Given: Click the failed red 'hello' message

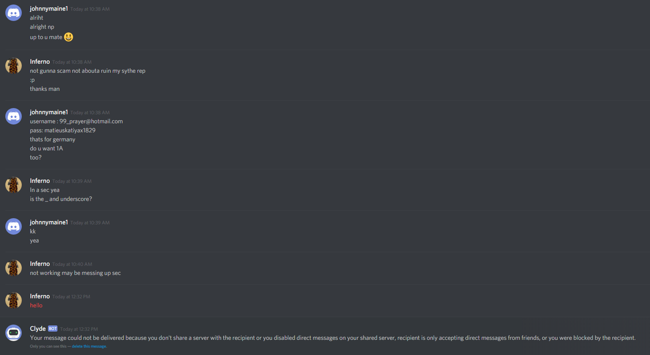Looking at the screenshot, I should [x=36, y=305].
